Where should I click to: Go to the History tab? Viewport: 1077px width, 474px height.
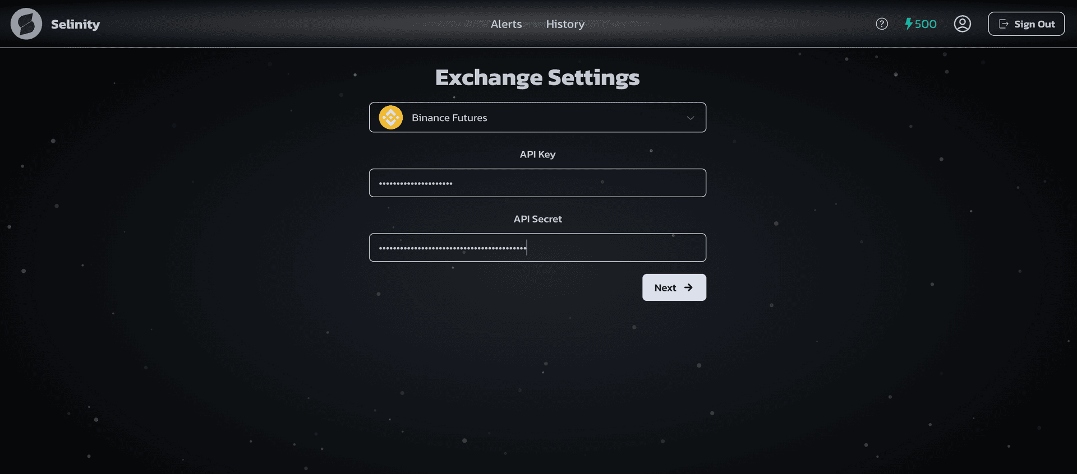tap(565, 24)
